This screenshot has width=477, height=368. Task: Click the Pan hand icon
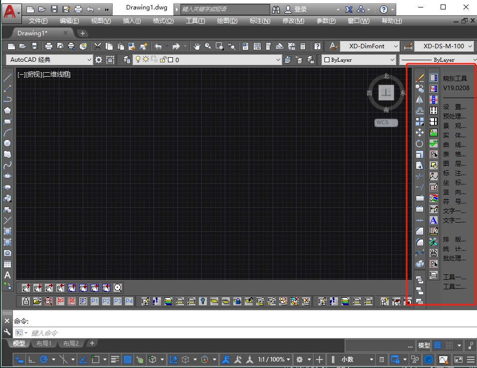click(x=197, y=46)
